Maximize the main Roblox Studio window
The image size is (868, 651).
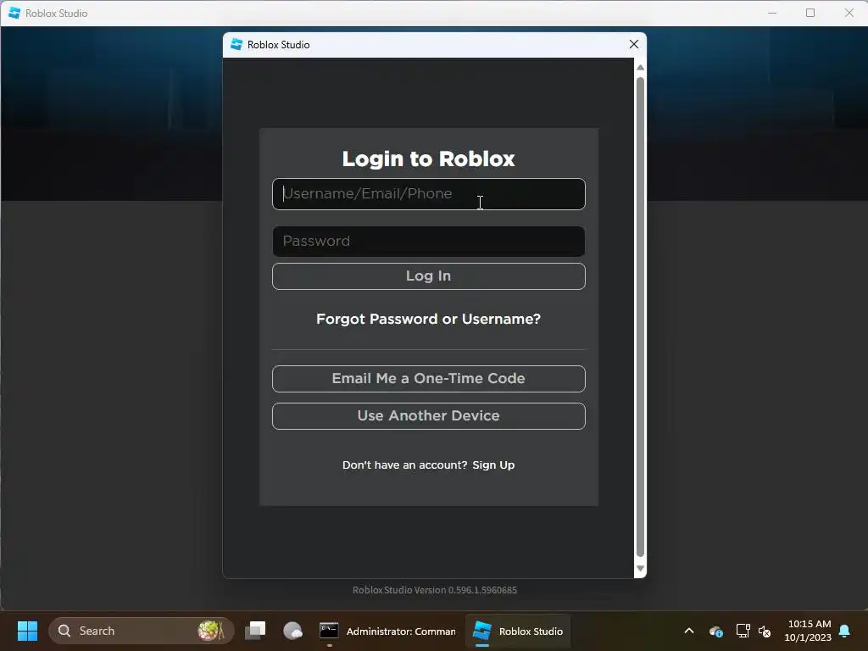pos(810,13)
